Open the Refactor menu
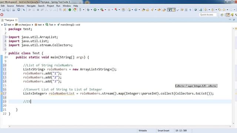 [x=20, y=6]
